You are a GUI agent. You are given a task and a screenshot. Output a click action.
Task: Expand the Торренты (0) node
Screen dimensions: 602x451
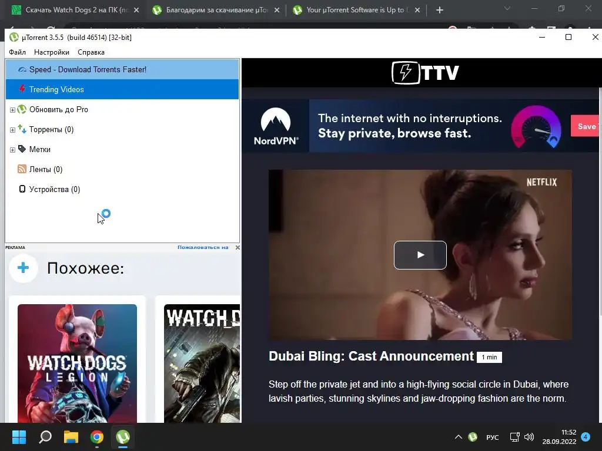(12, 130)
